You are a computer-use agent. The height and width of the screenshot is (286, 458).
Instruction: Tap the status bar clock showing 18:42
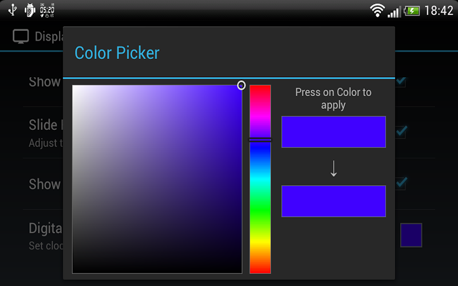click(x=439, y=10)
